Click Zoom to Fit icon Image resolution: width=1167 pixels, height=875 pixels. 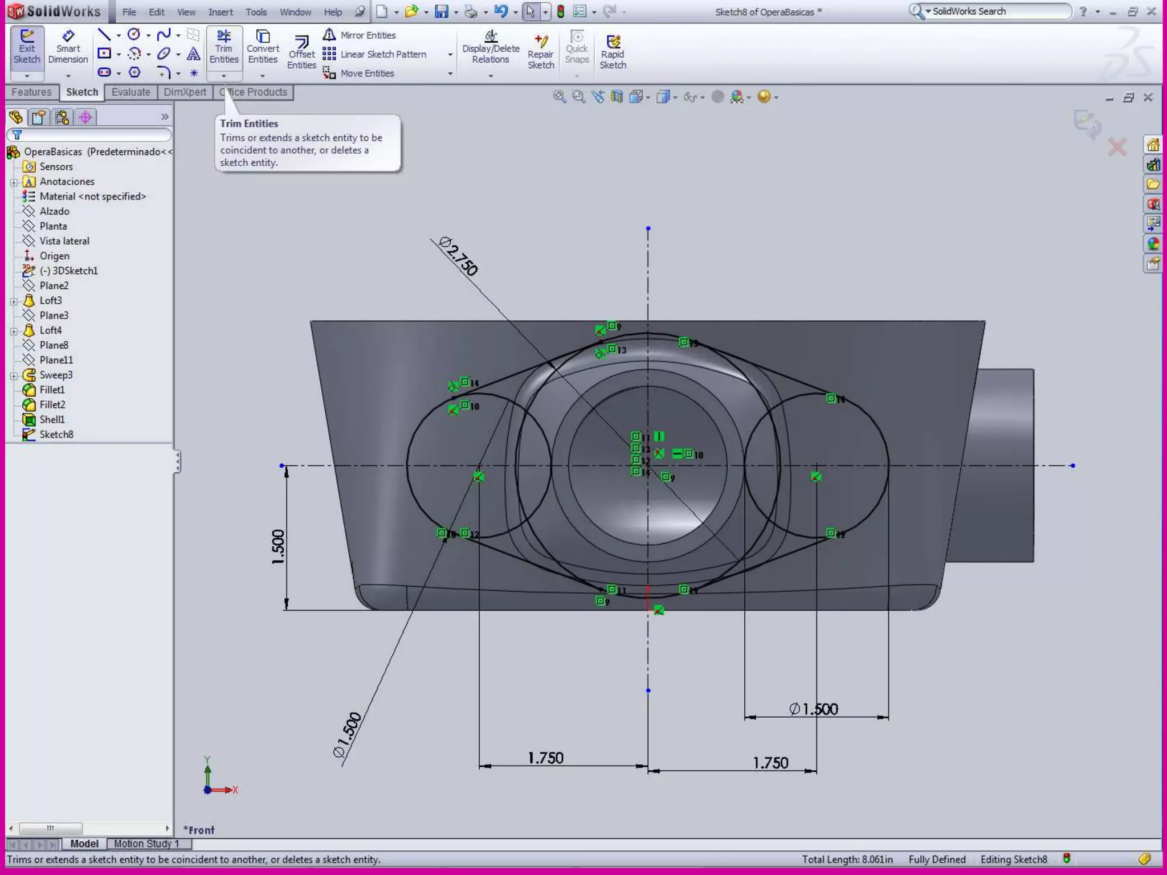click(560, 97)
